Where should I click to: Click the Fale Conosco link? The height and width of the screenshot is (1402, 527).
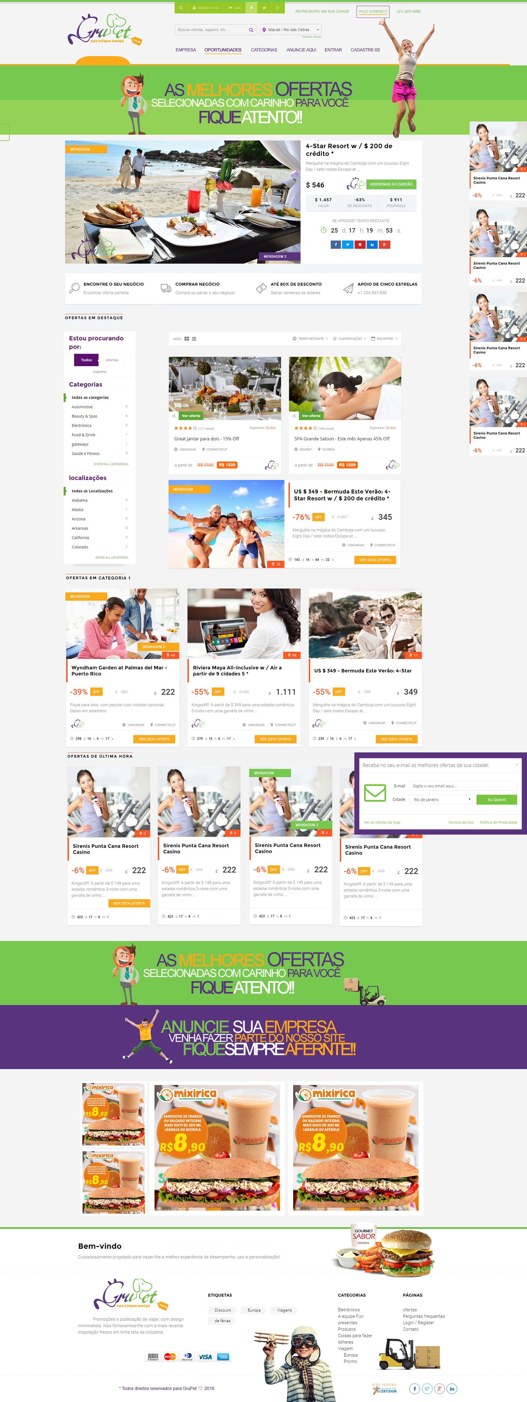(373, 12)
